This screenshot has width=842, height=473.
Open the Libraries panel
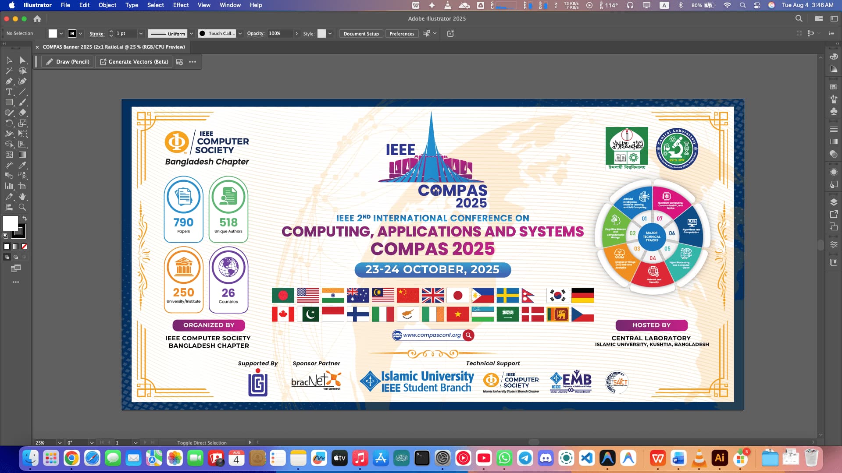click(834, 262)
